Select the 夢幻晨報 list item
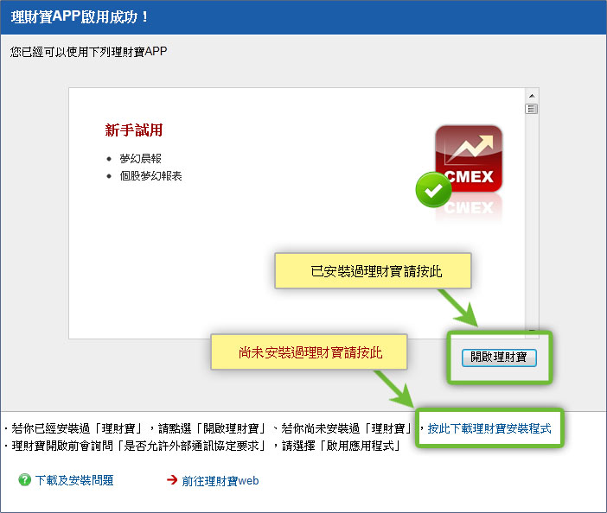Screen dimensions: 607x513 pos(140,159)
